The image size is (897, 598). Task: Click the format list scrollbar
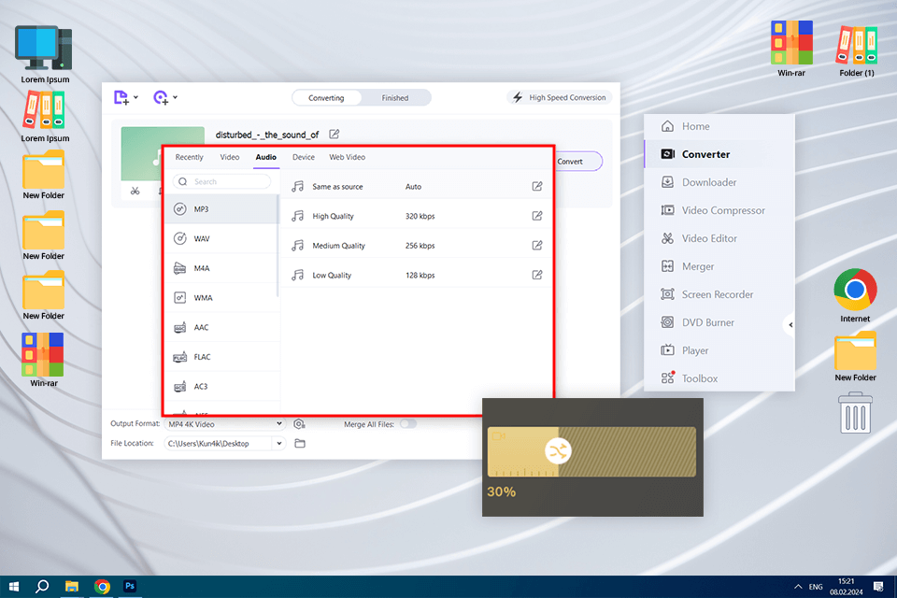coord(278,246)
